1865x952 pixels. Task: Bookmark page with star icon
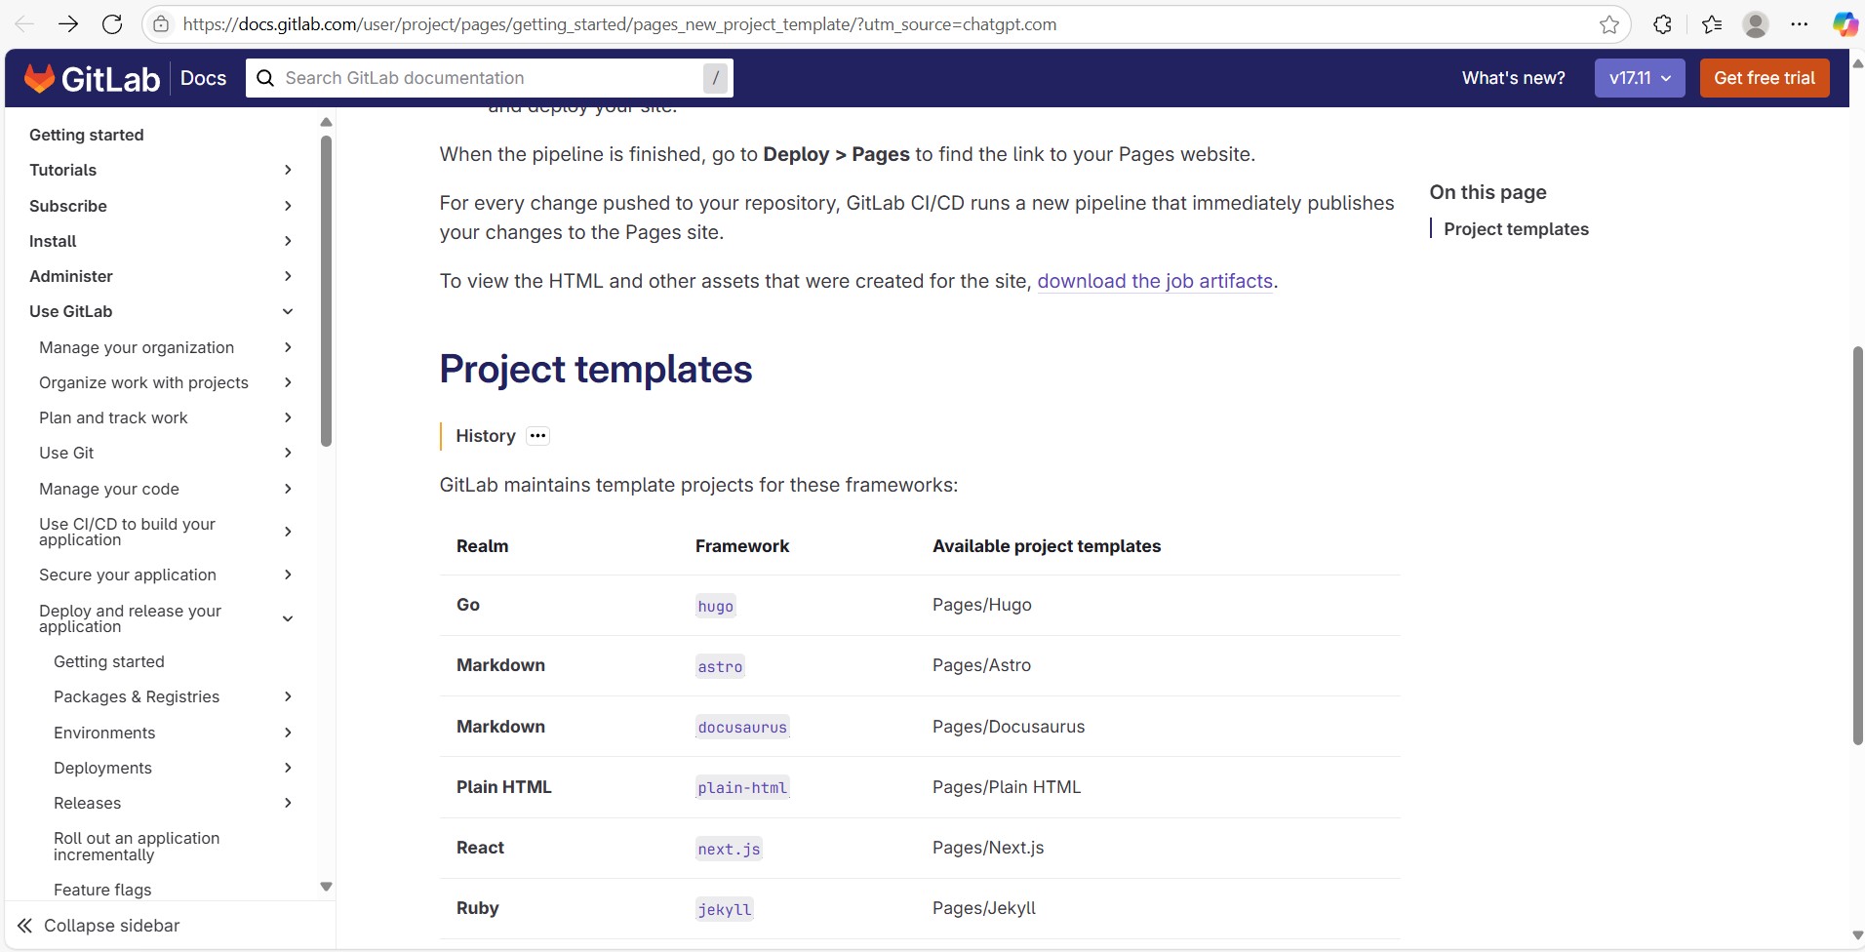click(1609, 24)
